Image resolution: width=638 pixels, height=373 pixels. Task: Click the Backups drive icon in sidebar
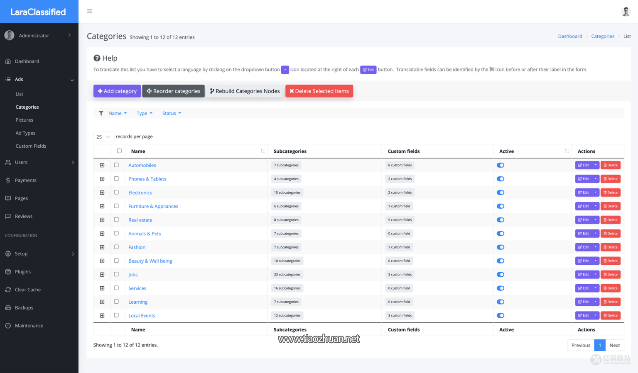click(8, 308)
